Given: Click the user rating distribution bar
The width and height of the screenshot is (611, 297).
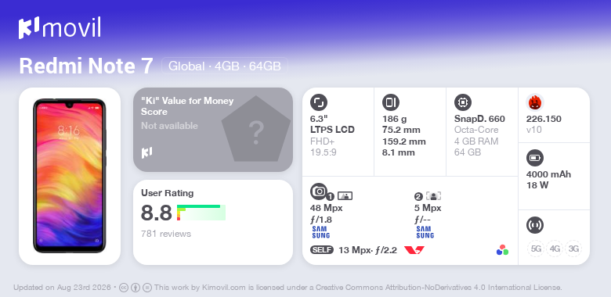Looking at the screenshot, I should click(x=201, y=213).
